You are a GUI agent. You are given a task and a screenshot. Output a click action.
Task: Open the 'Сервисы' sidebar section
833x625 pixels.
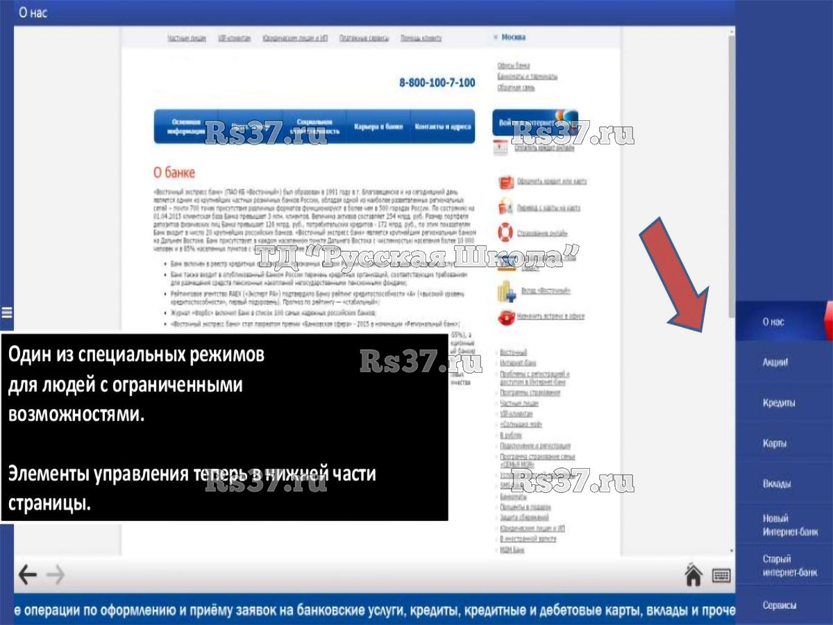click(x=784, y=605)
